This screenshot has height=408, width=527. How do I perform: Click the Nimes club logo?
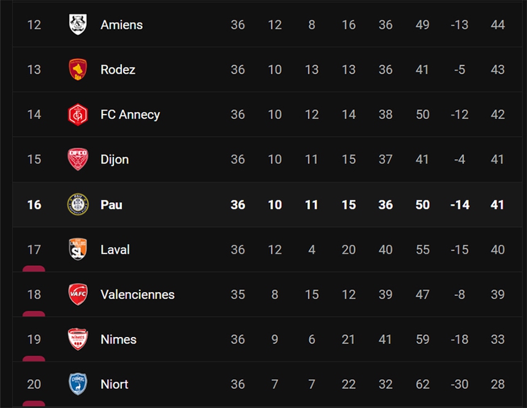tap(78, 339)
